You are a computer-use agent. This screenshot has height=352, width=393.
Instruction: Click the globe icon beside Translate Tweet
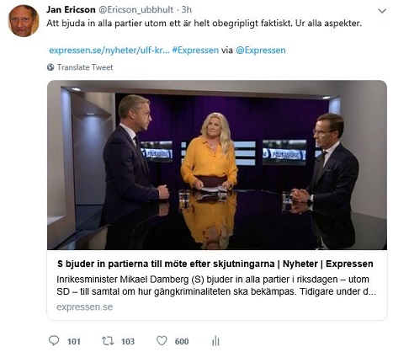click(x=50, y=67)
